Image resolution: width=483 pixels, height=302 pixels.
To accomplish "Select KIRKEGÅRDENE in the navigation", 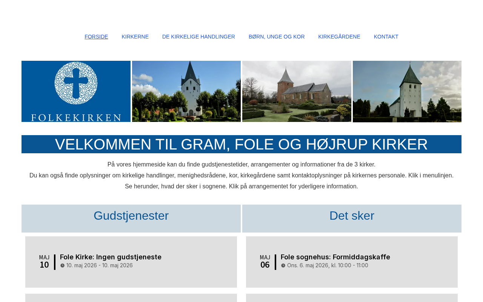I will point(339,37).
